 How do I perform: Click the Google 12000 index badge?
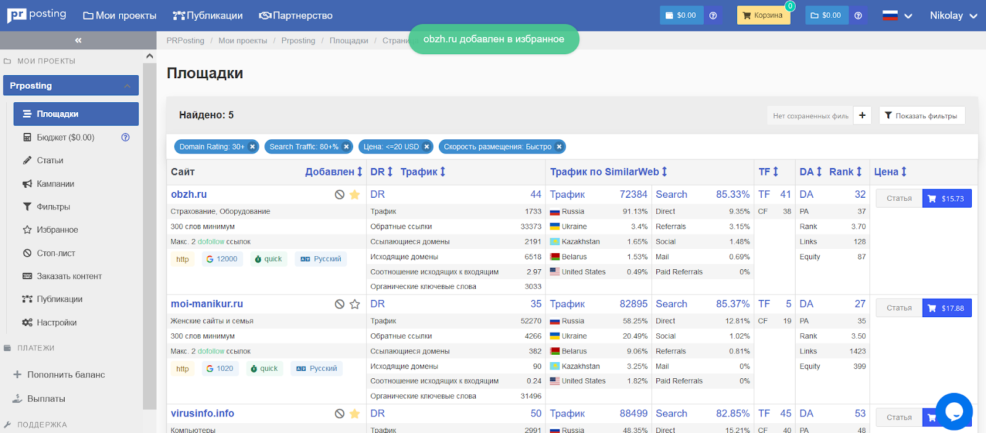tap(222, 259)
